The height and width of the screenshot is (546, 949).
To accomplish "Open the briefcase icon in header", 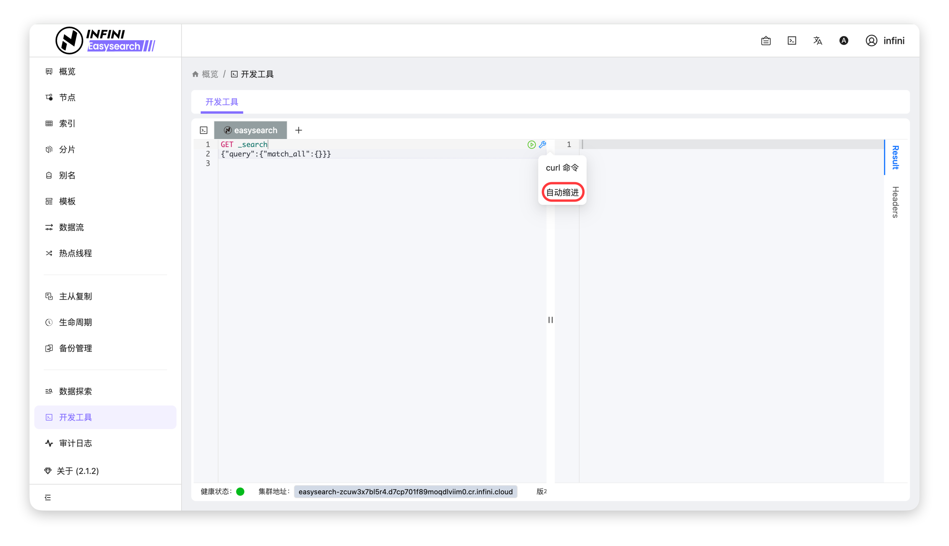I will coord(766,41).
